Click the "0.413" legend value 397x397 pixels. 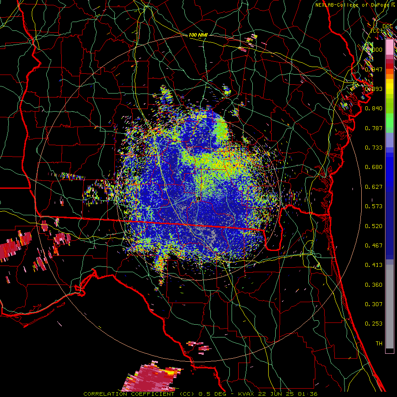(374, 265)
